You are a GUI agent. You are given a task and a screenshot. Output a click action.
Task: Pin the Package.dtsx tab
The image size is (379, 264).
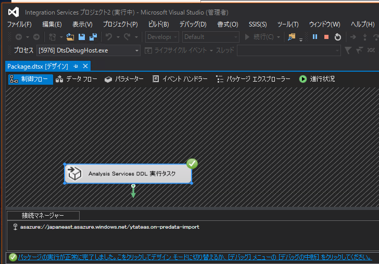[x=75, y=66]
